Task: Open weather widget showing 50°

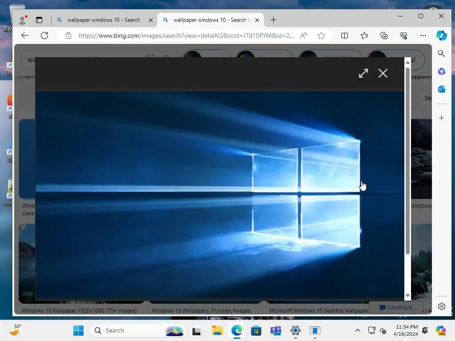Action: 15,330
